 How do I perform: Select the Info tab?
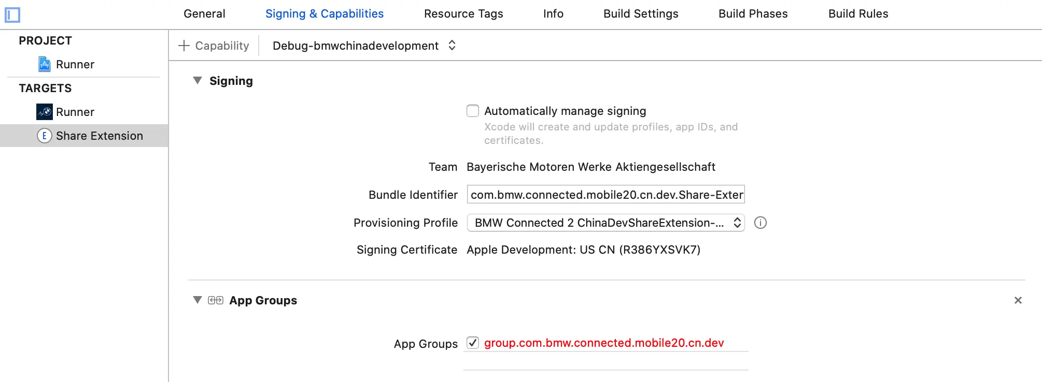[x=553, y=14]
